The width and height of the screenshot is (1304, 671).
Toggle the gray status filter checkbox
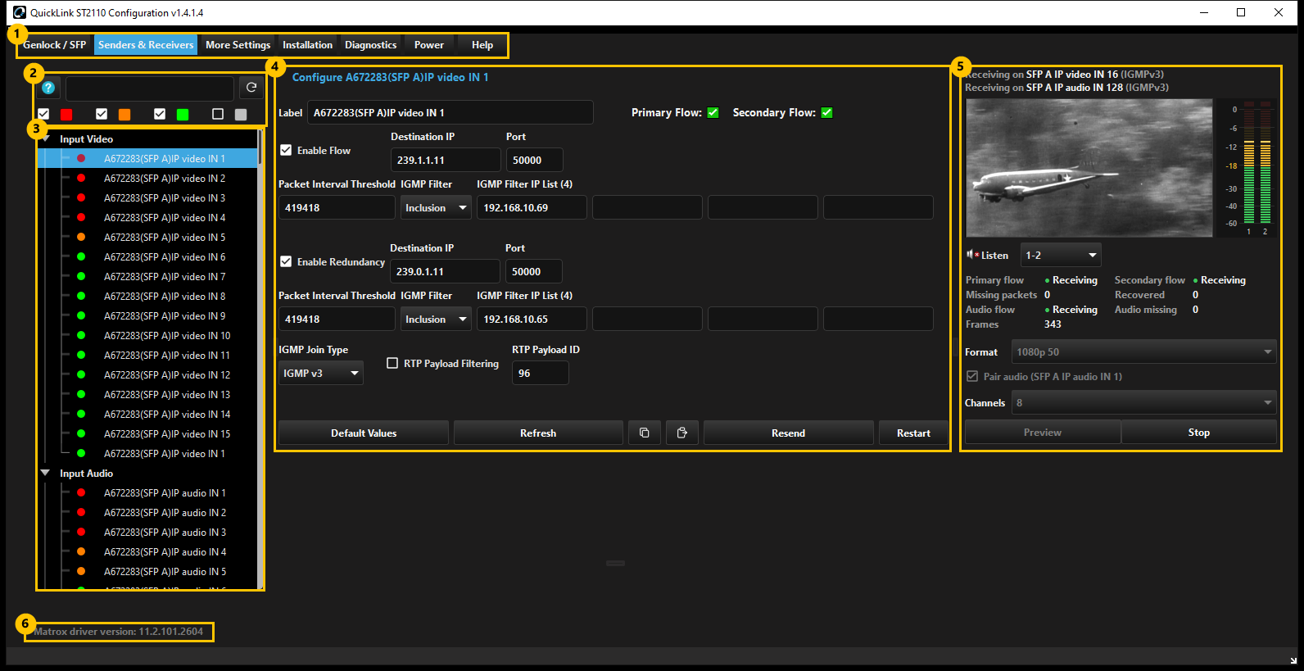(x=218, y=114)
